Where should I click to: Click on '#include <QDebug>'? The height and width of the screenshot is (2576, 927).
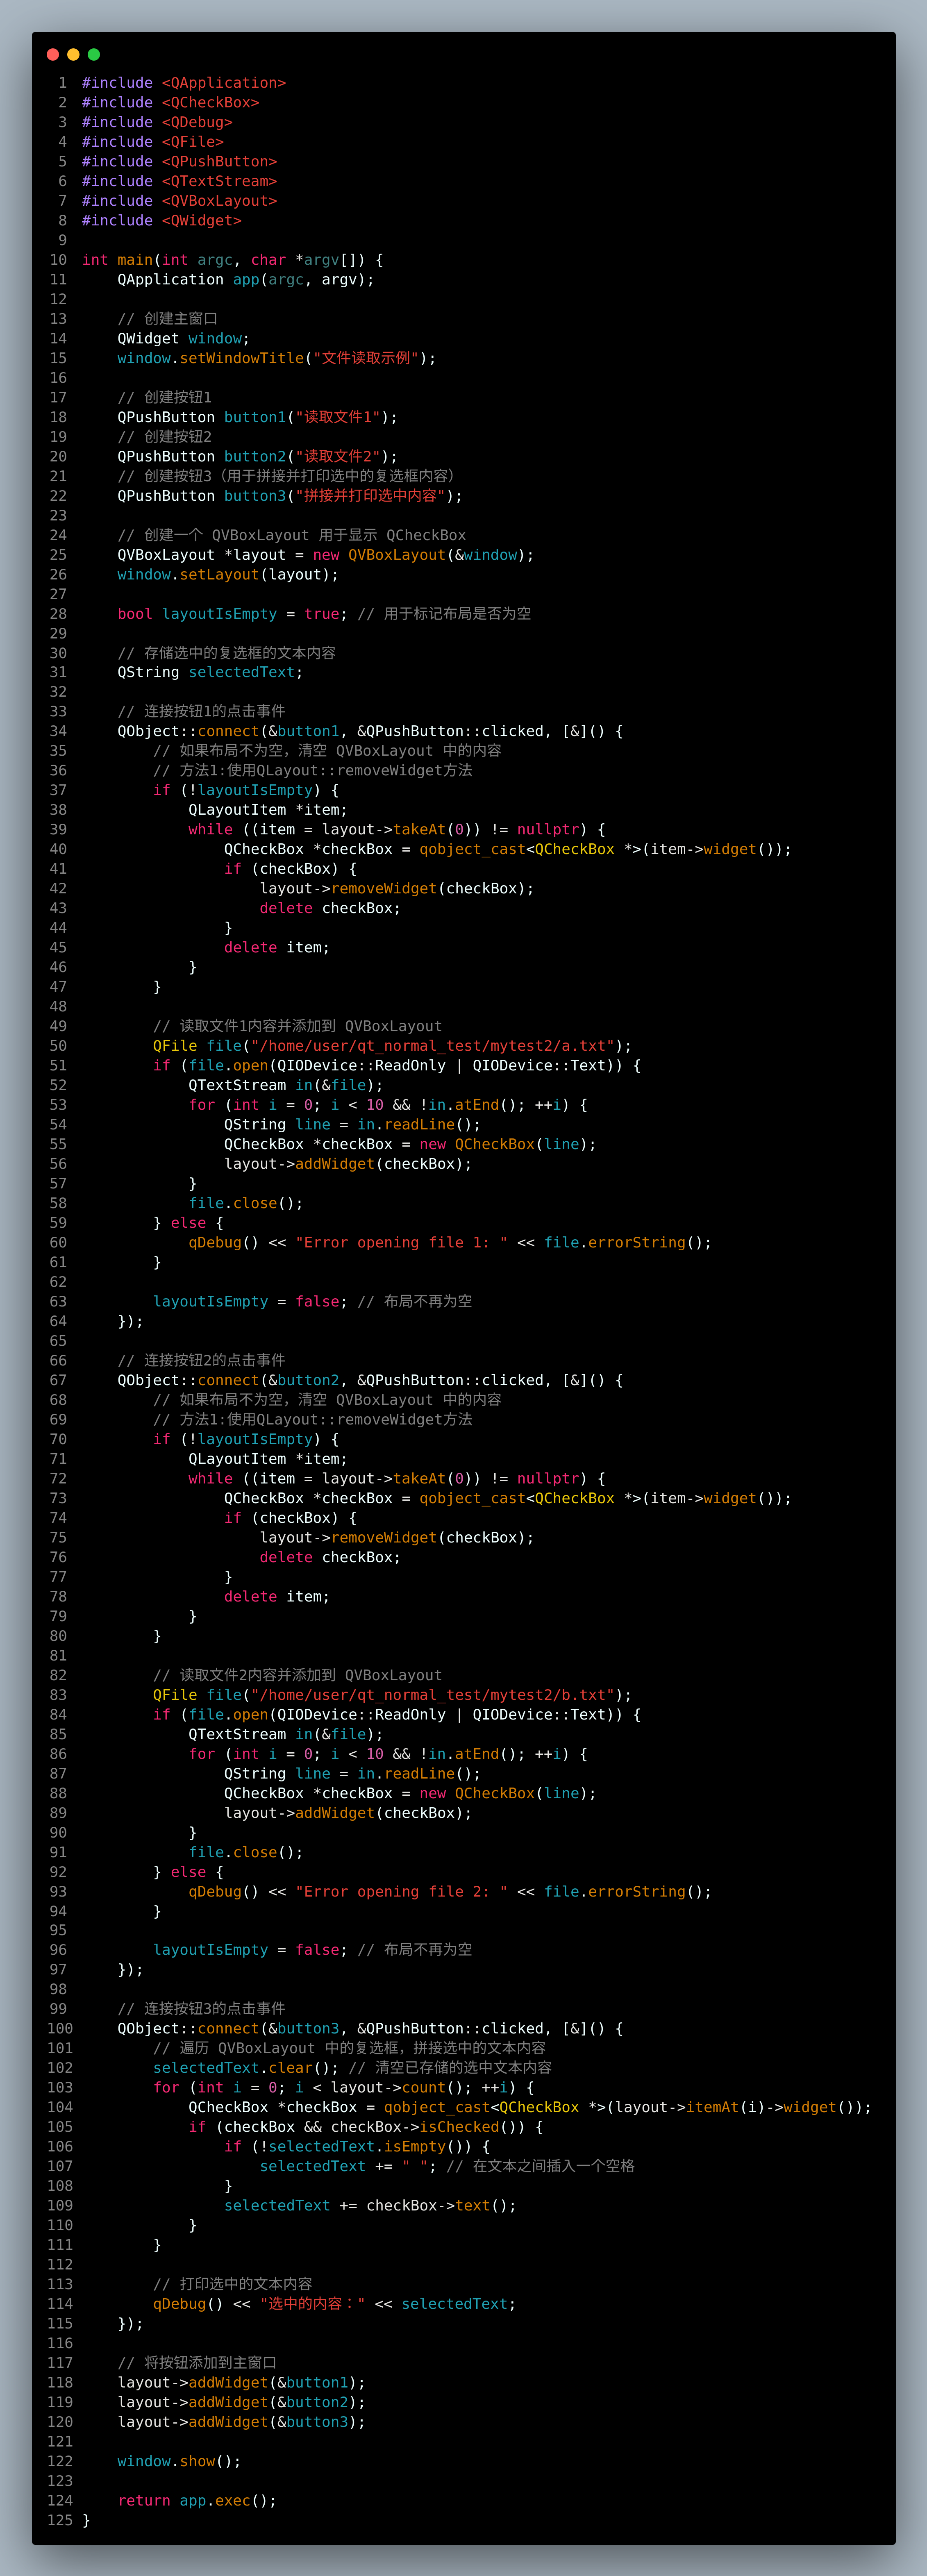click(x=157, y=122)
